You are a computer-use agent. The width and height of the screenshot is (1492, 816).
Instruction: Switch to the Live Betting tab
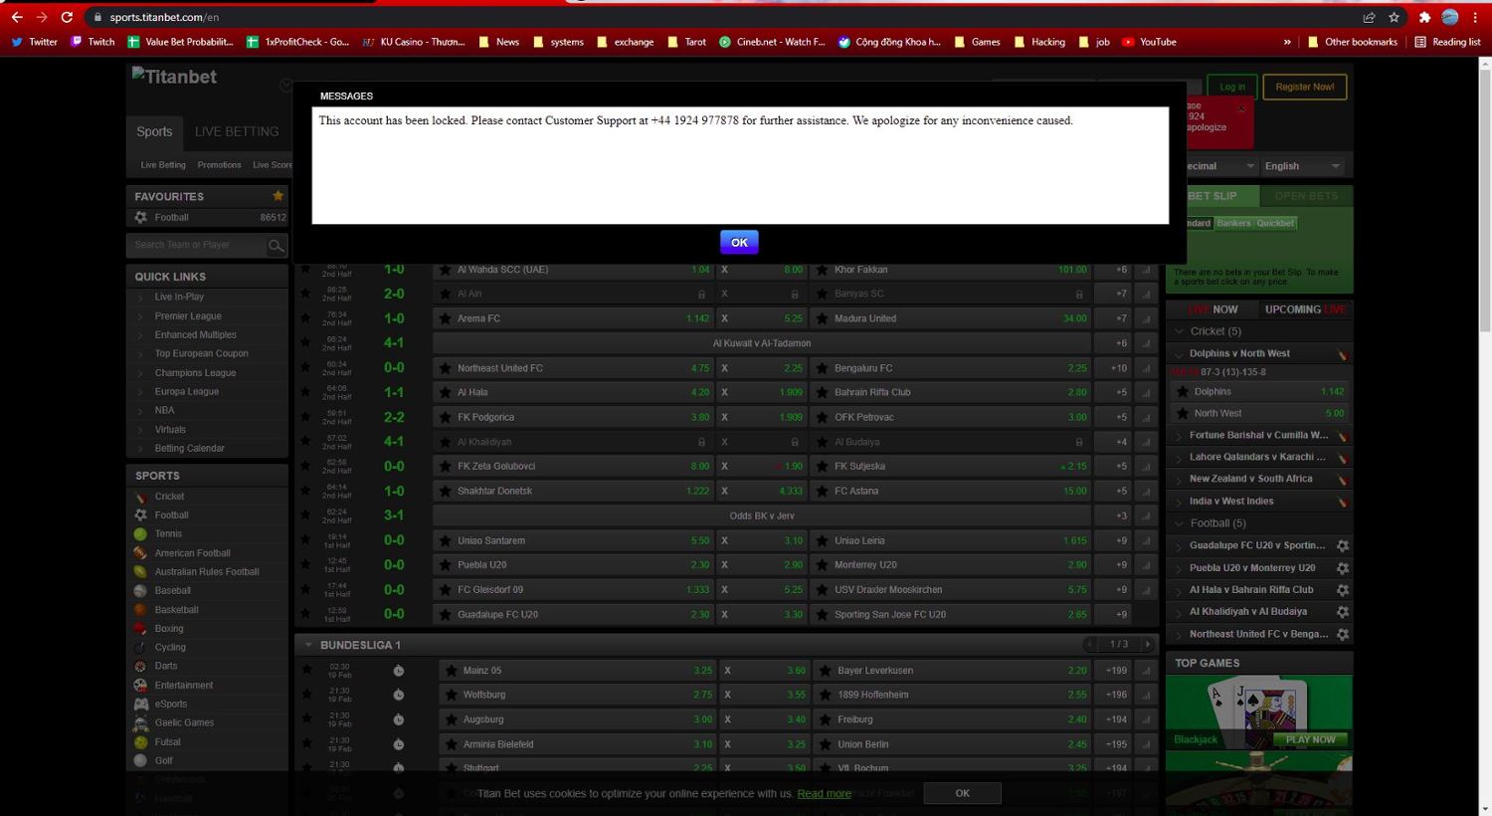coord(237,131)
